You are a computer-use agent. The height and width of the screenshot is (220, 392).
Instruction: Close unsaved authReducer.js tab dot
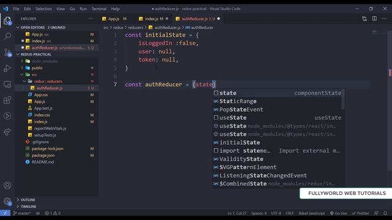tap(219, 19)
